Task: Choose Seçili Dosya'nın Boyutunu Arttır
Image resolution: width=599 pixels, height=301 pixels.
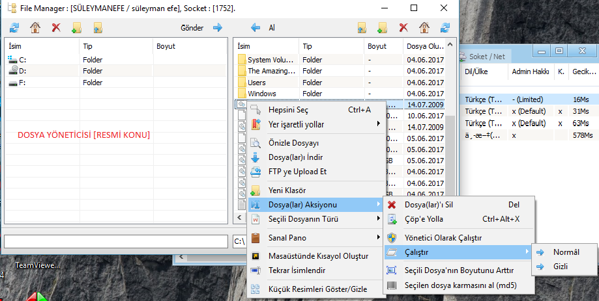Action: (x=458, y=270)
